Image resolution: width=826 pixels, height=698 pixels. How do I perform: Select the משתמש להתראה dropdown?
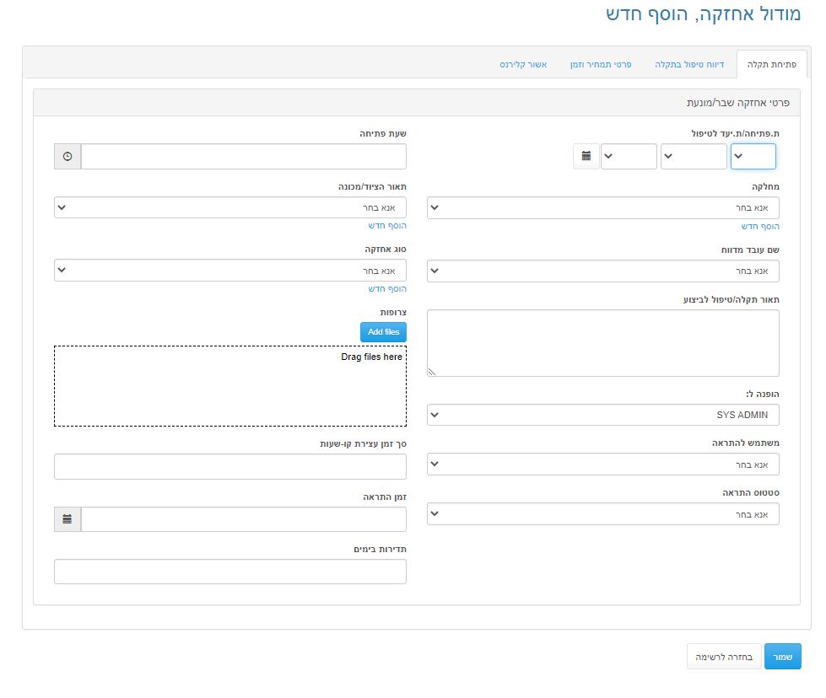602,464
